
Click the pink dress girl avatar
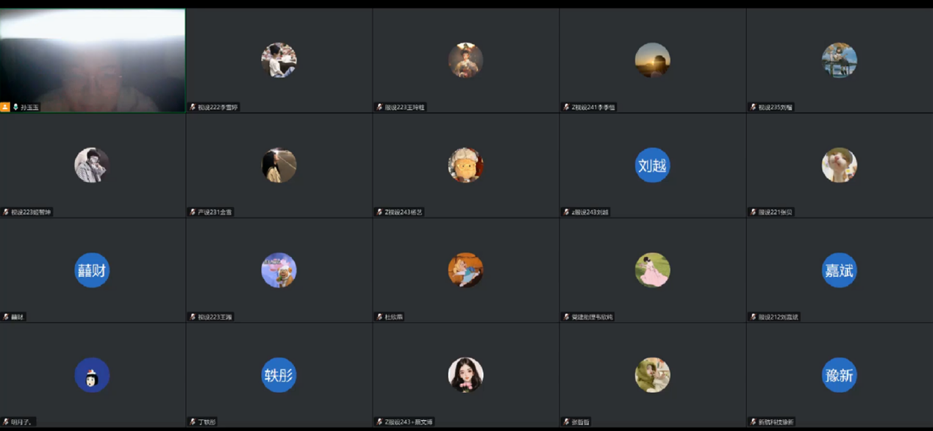pyautogui.click(x=652, y=270)
